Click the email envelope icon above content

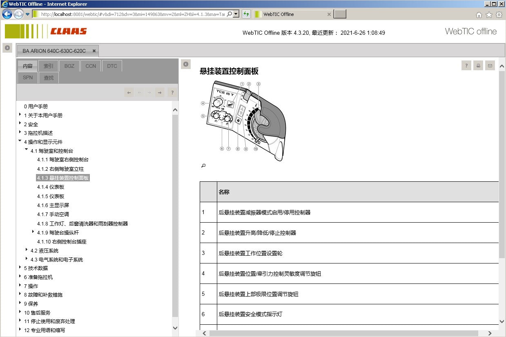pyautogui.click(x=490, y=65)
